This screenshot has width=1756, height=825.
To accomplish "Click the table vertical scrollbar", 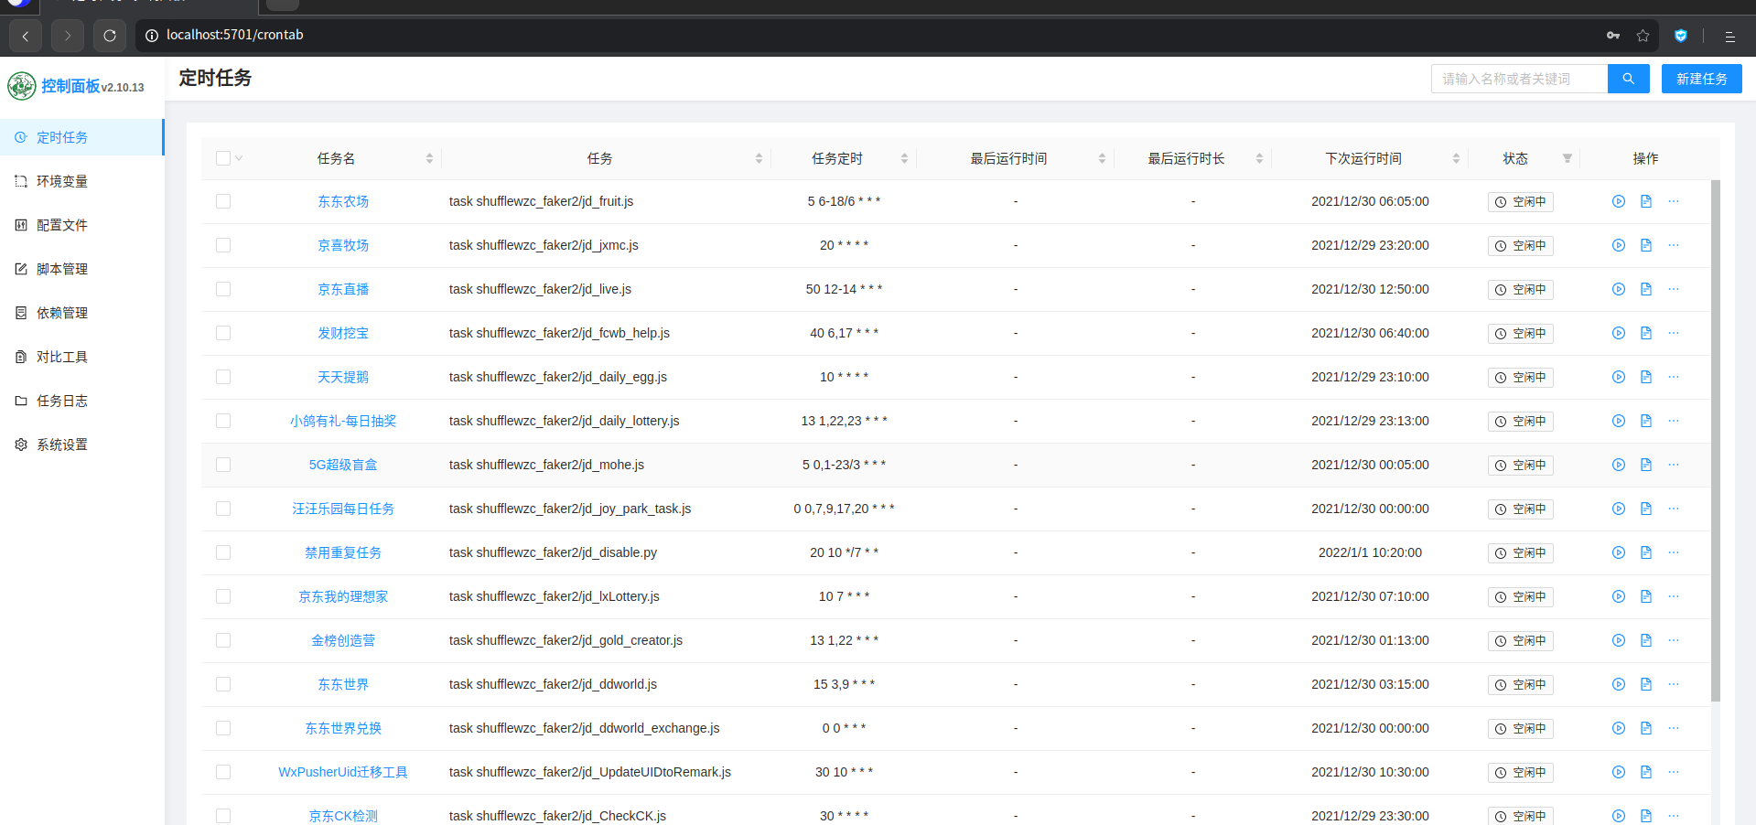I will pyautogui.click(x=1715, y=441).
